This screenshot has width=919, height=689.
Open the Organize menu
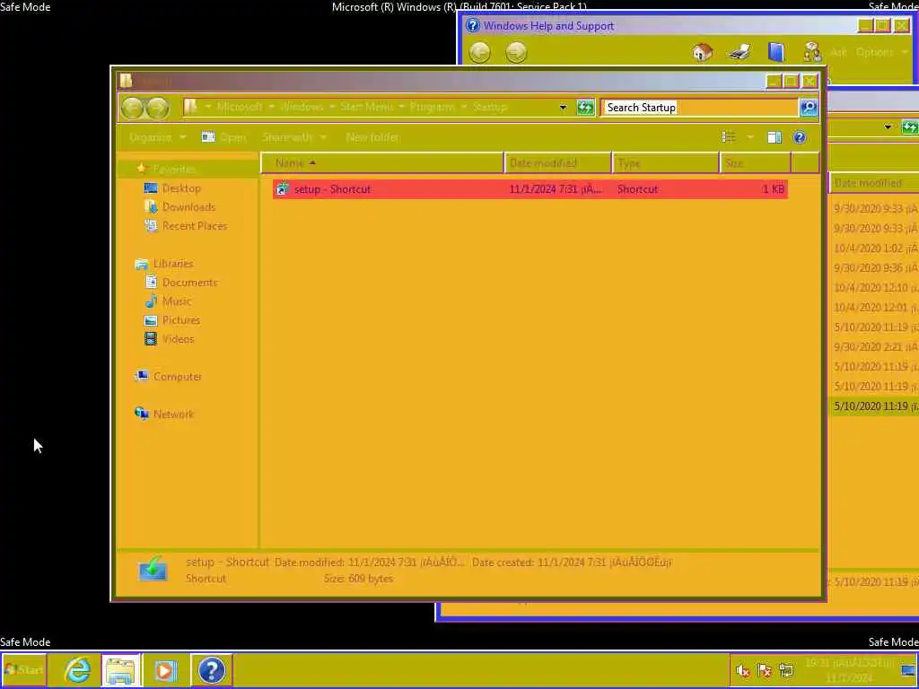[x=157, y=137]
